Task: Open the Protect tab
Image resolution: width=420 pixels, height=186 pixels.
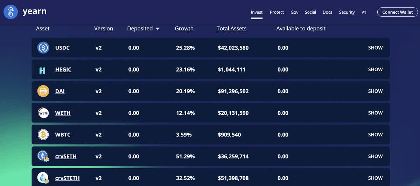Action: click(276, 12)
